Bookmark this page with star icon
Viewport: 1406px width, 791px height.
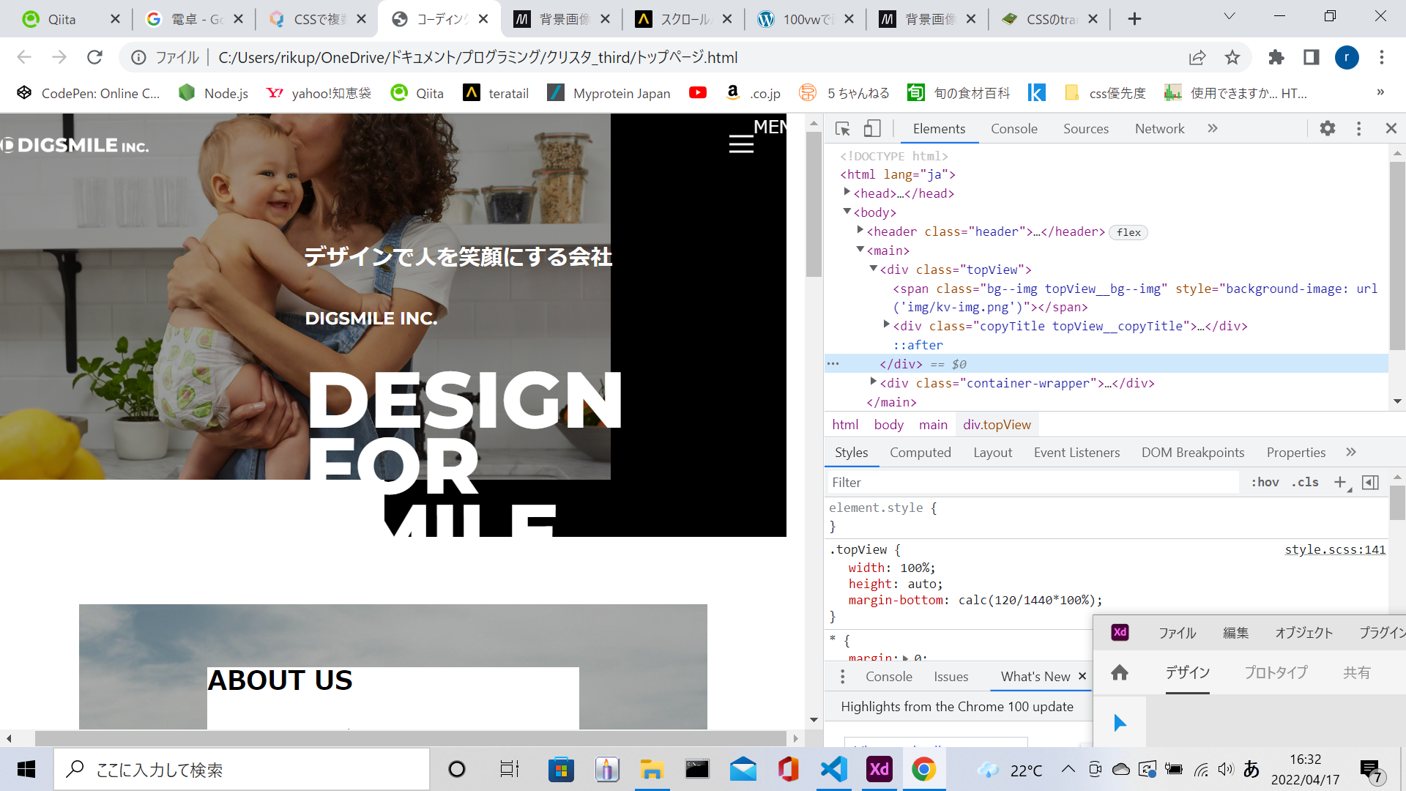[1232, 57]
